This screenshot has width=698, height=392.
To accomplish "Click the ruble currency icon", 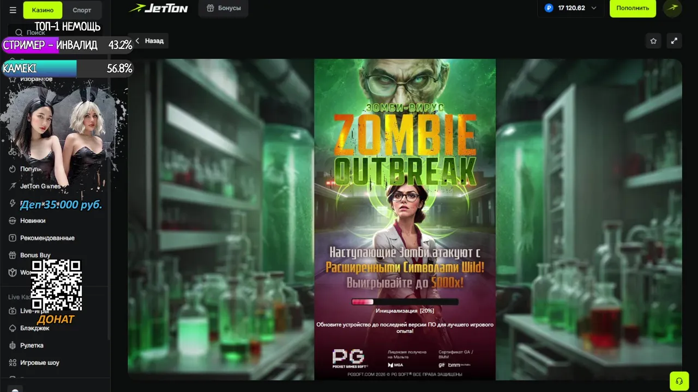I will [x=549, y=8].
